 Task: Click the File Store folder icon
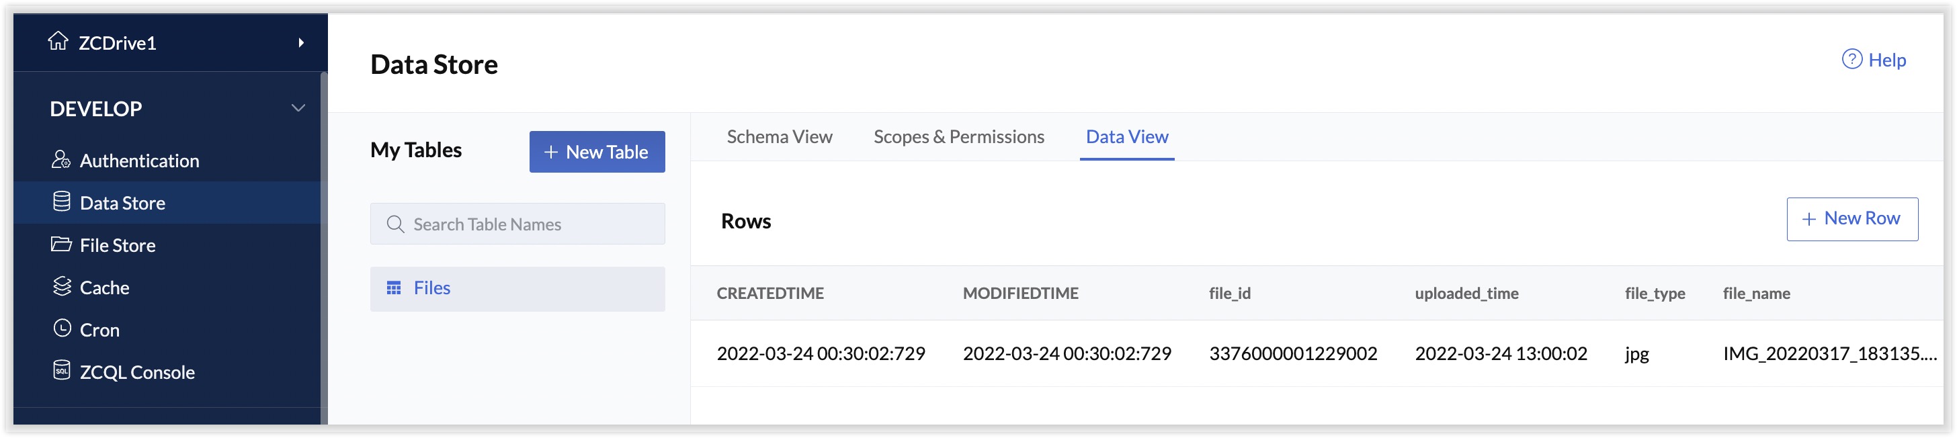tap(60, 245)
